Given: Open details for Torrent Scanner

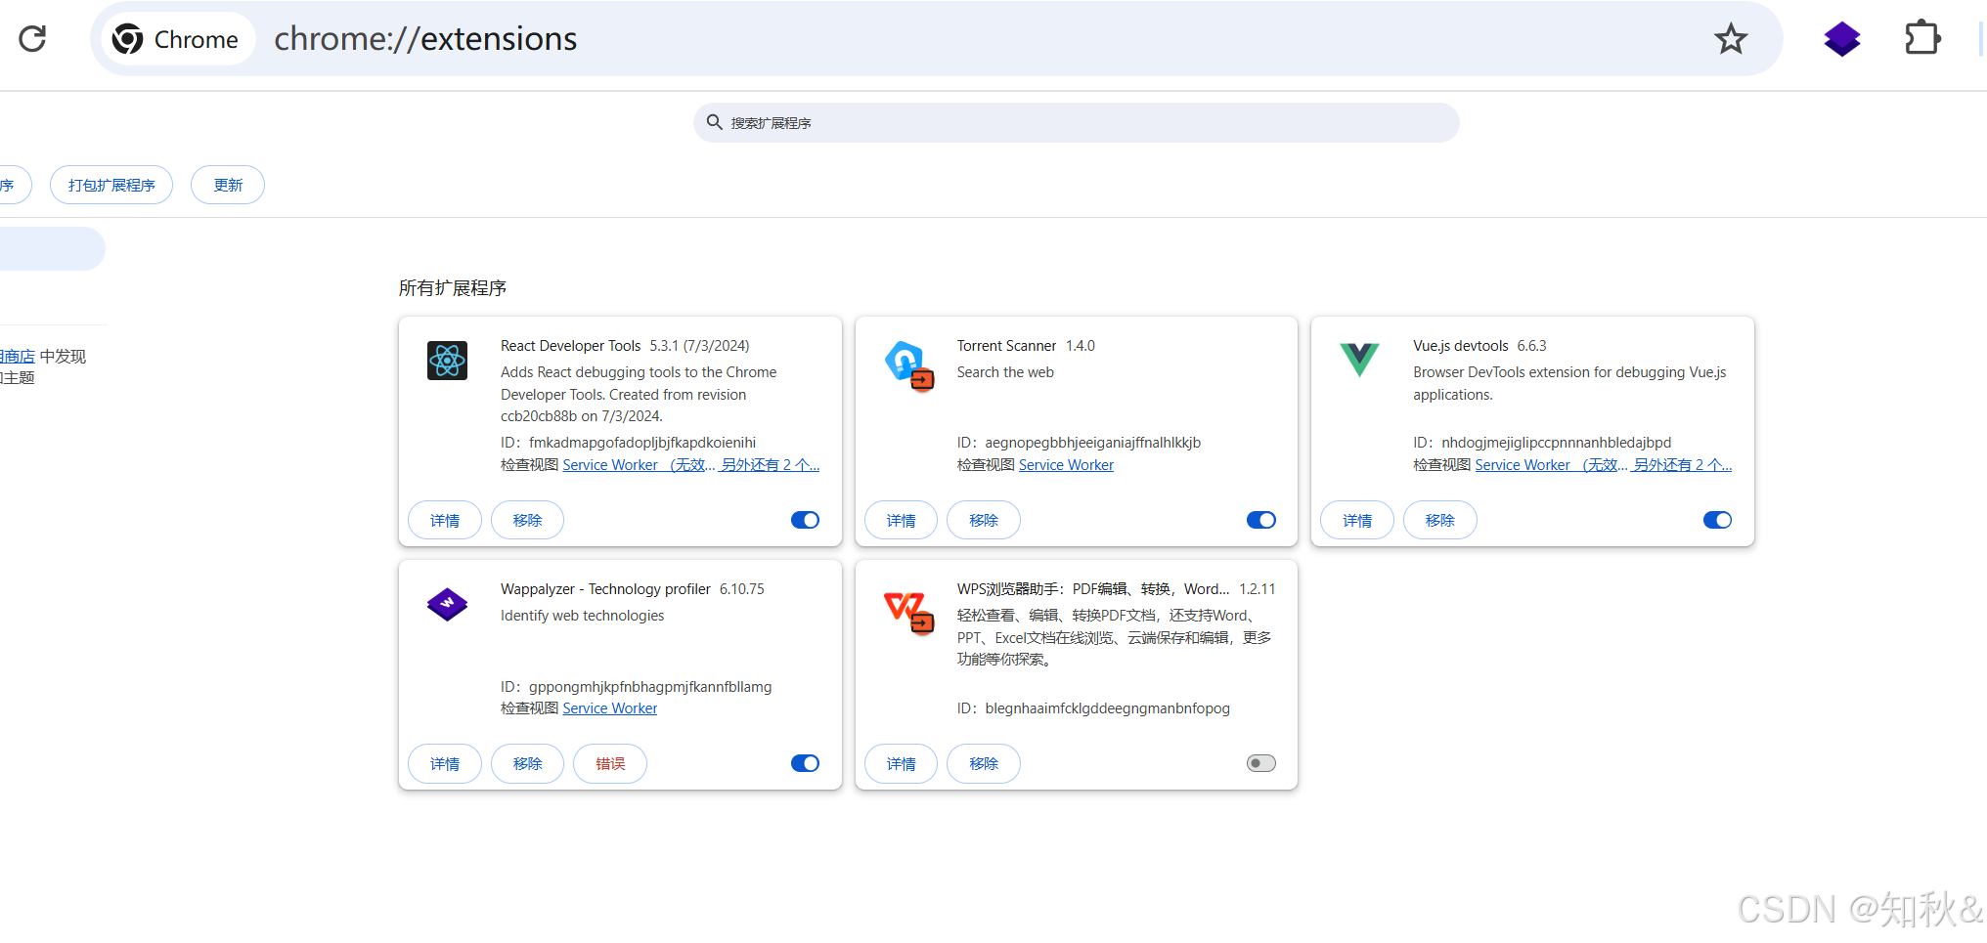Looking at the screenshot, I should [901, 520].
